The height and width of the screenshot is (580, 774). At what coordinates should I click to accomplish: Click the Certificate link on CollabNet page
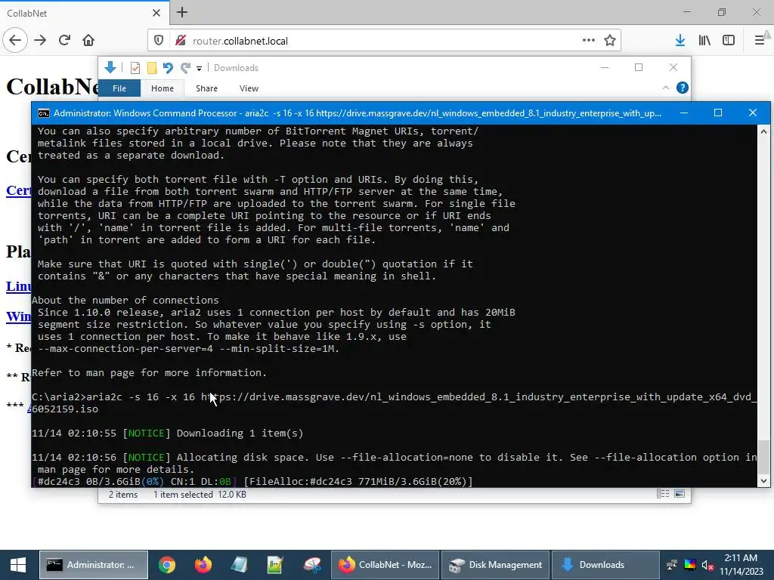point(18,190)
